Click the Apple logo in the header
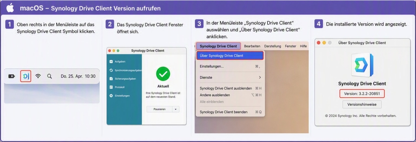The image size is (416, 142). pyautogui.click(x=10, y=8)
